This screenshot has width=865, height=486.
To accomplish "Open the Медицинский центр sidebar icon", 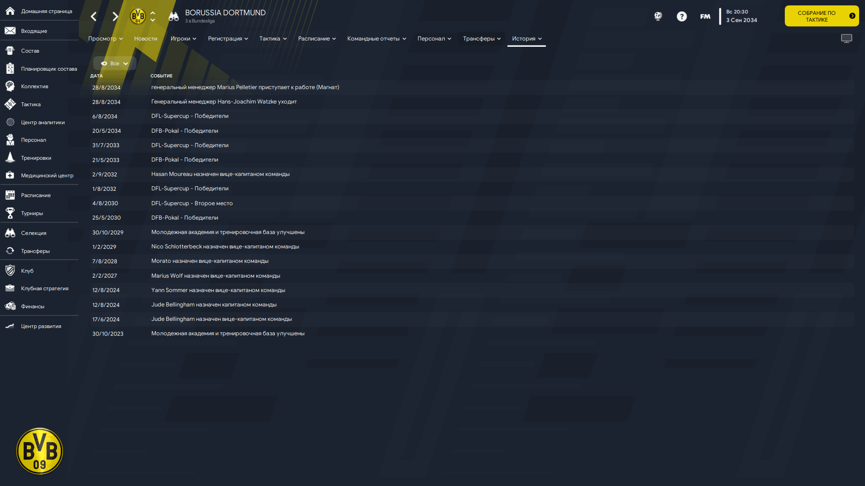I will click(10, 175).
